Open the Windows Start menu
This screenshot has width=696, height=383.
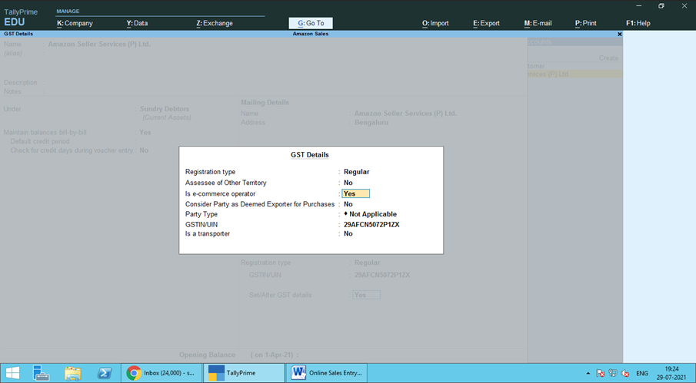(x=13, y=373)
